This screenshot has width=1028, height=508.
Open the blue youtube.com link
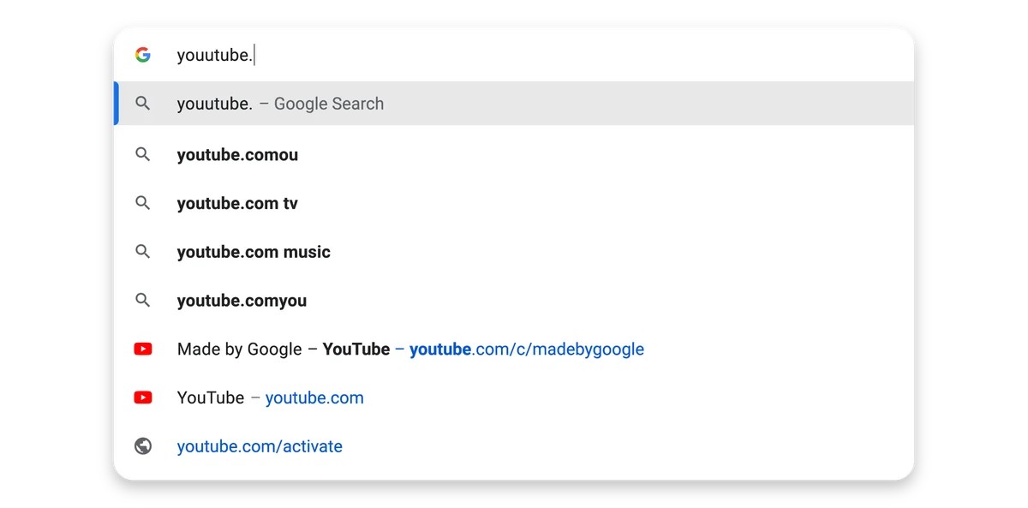(x=314, y=398)
